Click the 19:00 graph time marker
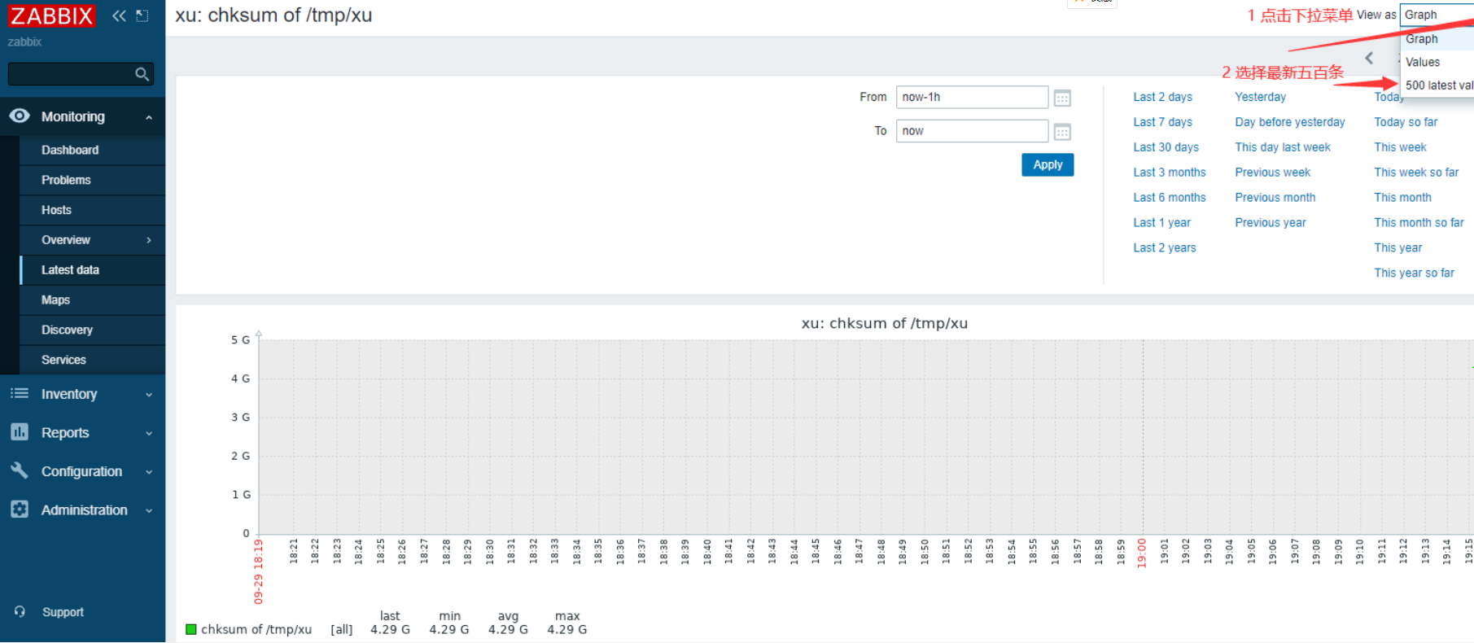 1142,553
